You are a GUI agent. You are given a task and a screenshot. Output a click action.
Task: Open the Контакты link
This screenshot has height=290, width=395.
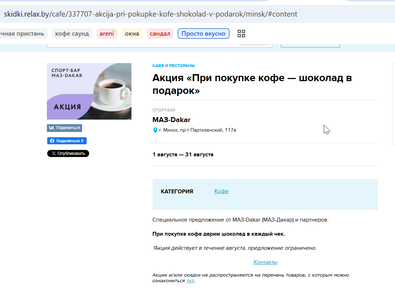[x=265, y=262]
